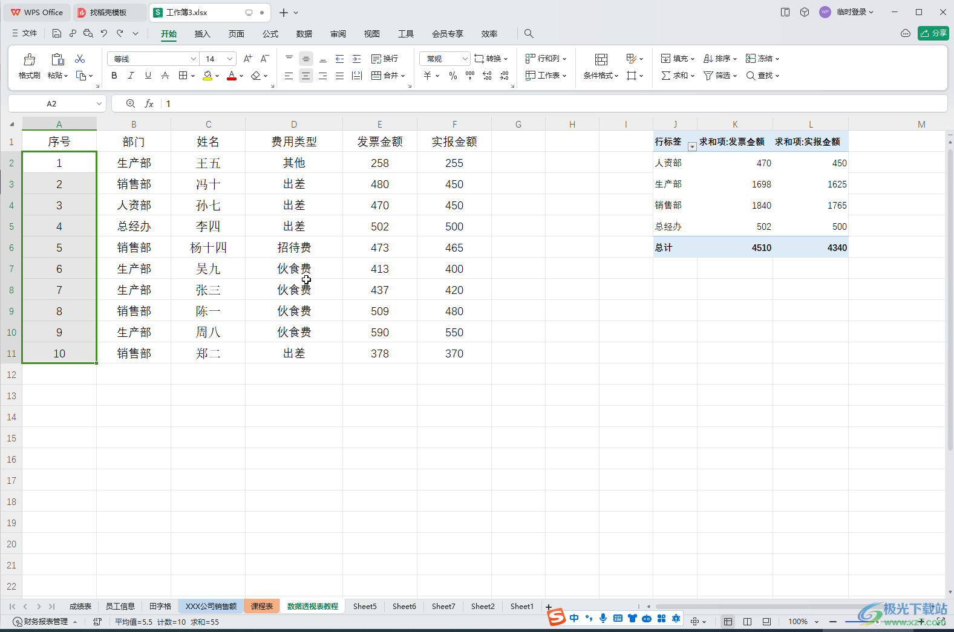Click the Redo arrow icon
954x632 pixels.
[120, 33]
